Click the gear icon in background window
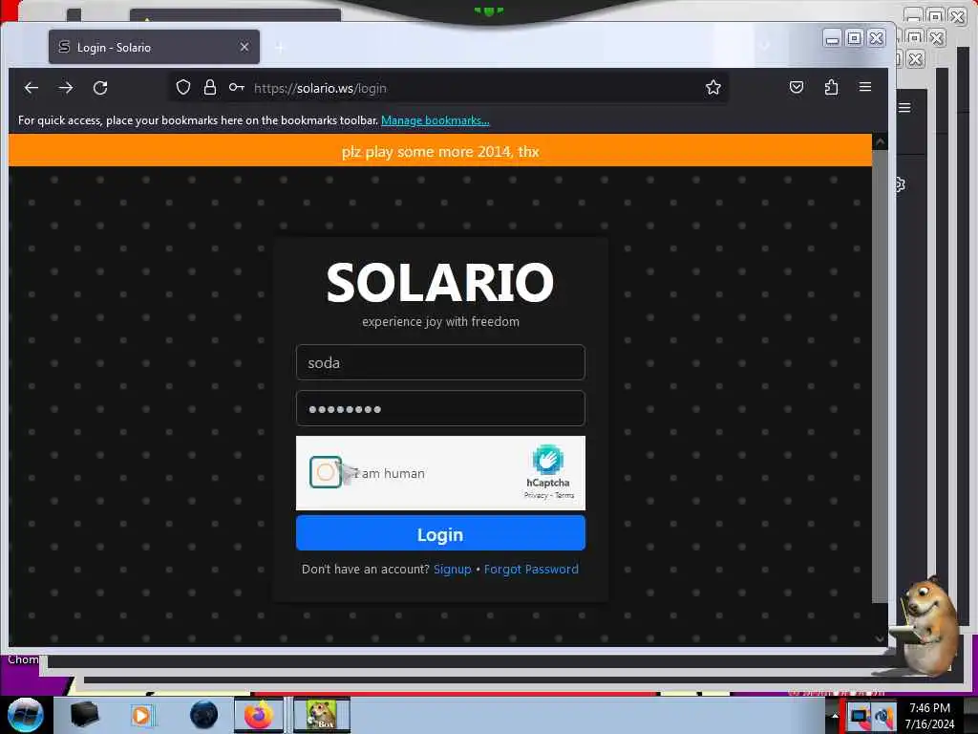The image size is (978, 734). pos(900,184)
